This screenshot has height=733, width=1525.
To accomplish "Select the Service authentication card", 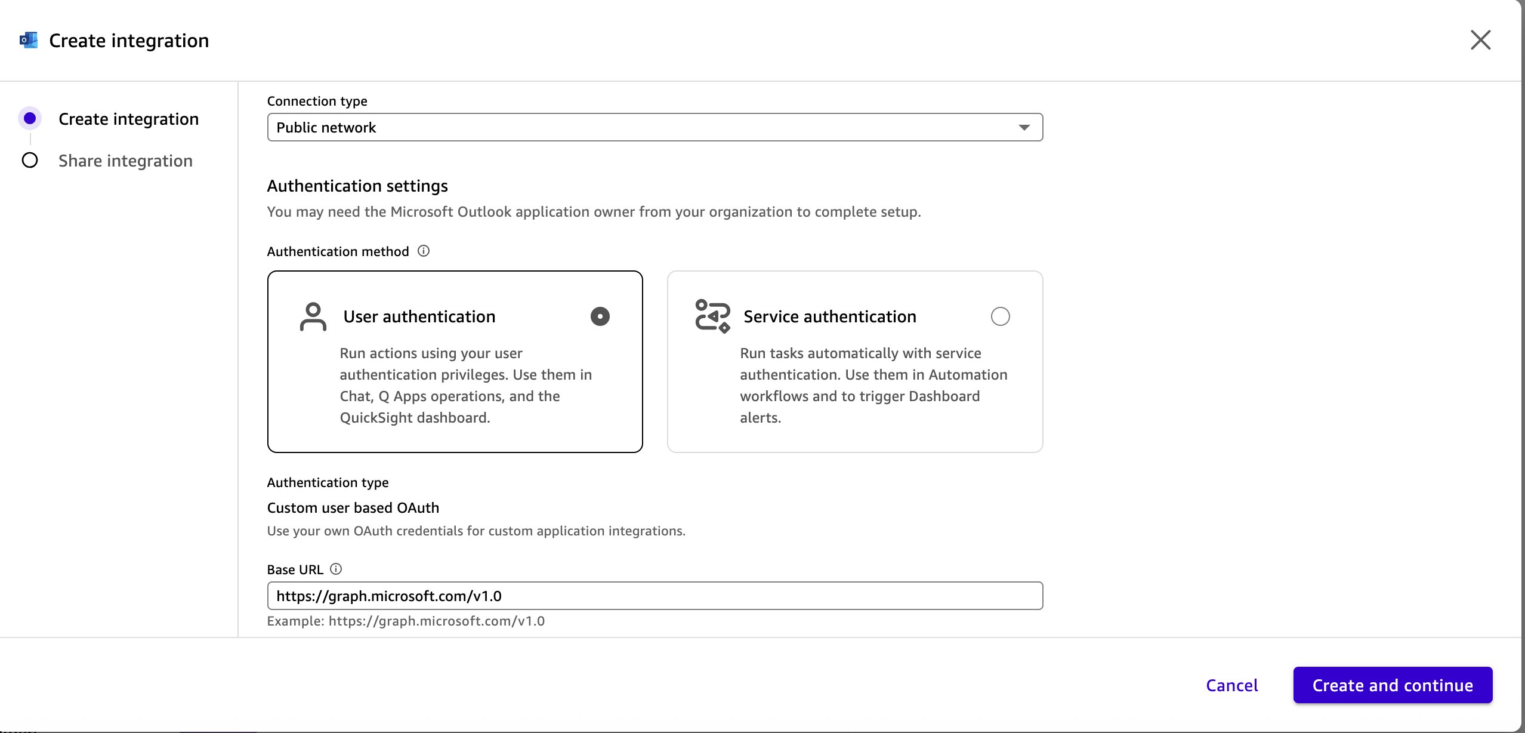I will tap(855, 361).
